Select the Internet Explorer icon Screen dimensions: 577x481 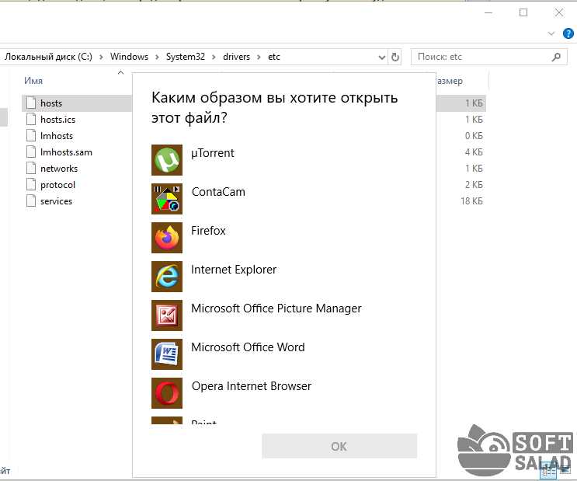166,277
